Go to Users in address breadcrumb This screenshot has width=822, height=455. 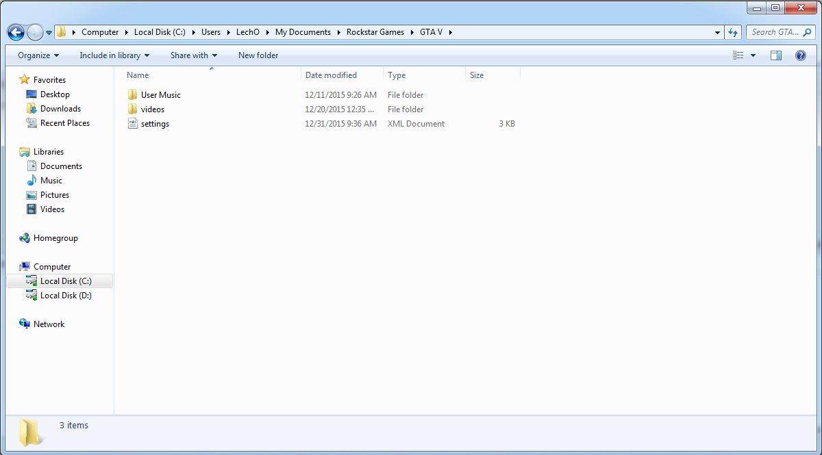211,32
